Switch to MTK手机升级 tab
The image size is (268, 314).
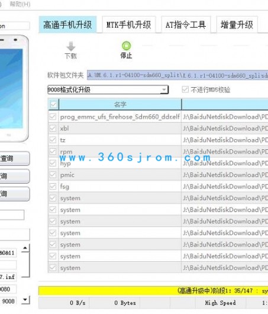[x=128, y=25]
